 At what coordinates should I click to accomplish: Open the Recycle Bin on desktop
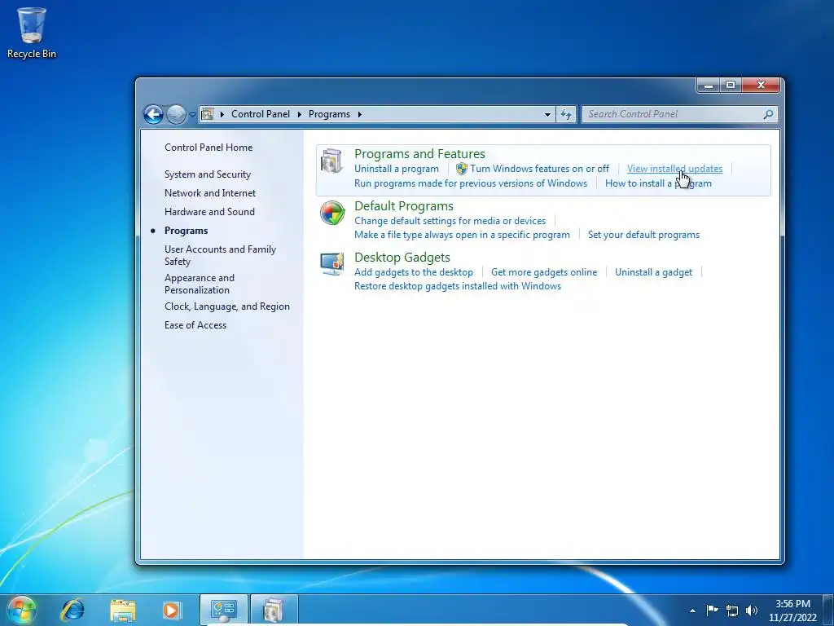(x=32, y=33)
